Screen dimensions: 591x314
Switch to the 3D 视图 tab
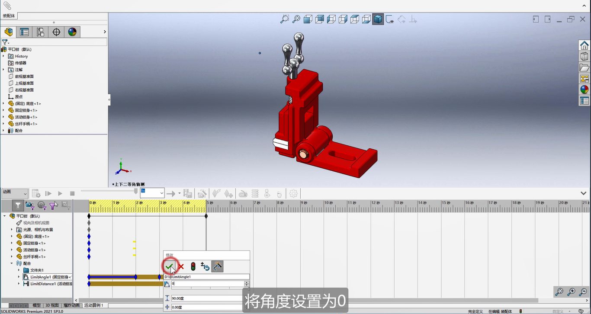click(52, 305)
